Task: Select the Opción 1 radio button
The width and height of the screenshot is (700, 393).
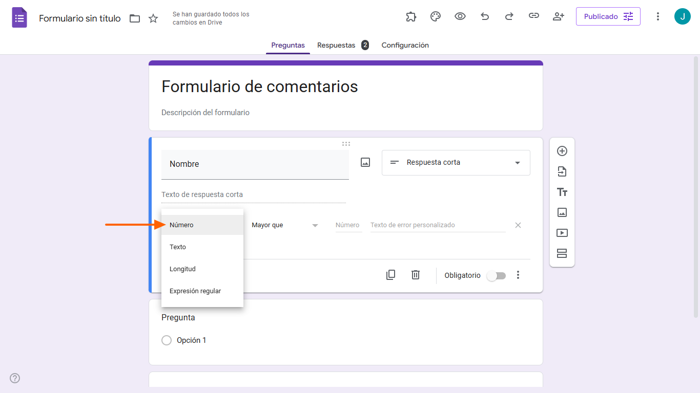Action: pyautogui.click(x=167, y=340)
